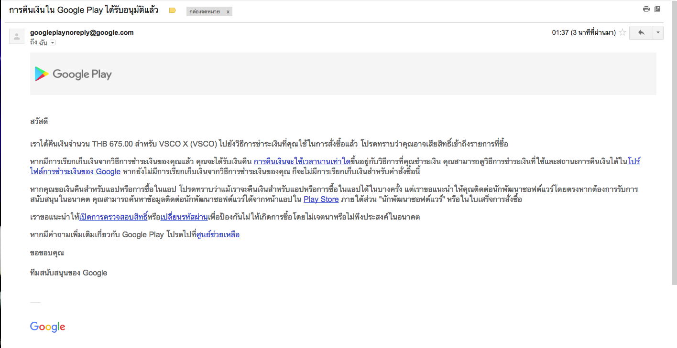Screen dimensions: 677x348
Task: Star this message
Action: 622,32
